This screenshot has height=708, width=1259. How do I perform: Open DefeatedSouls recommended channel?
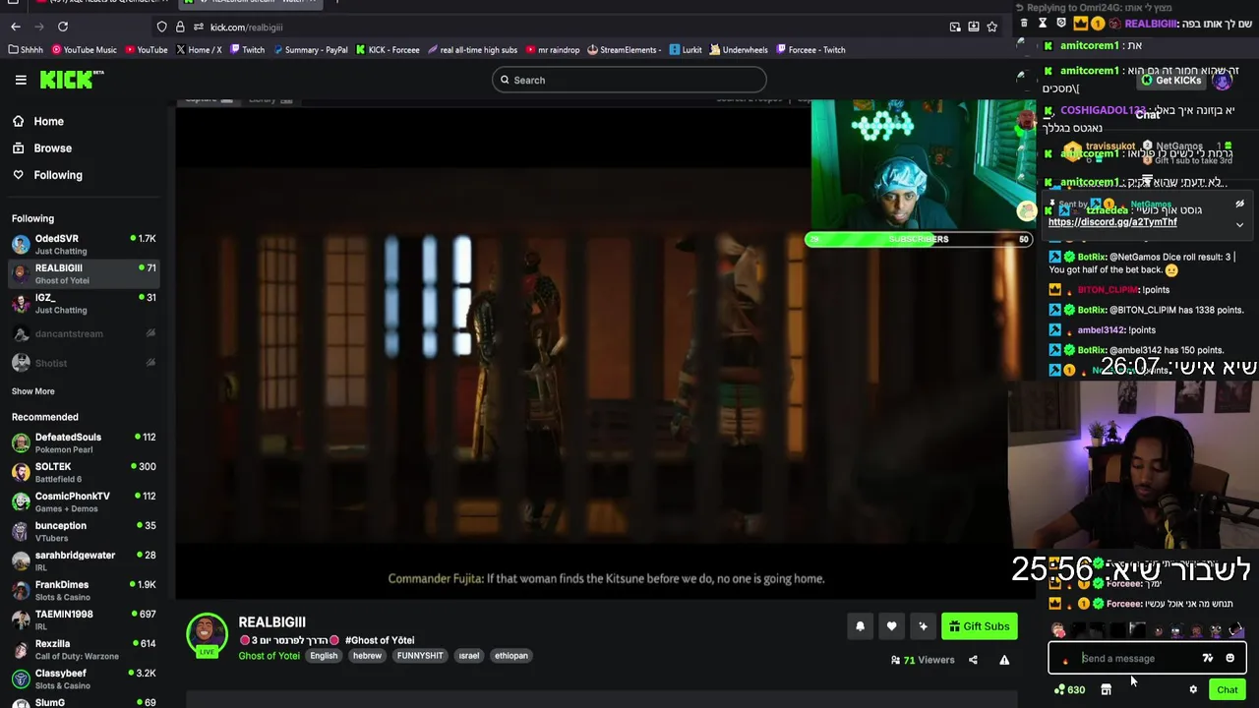tap(84, 442)
